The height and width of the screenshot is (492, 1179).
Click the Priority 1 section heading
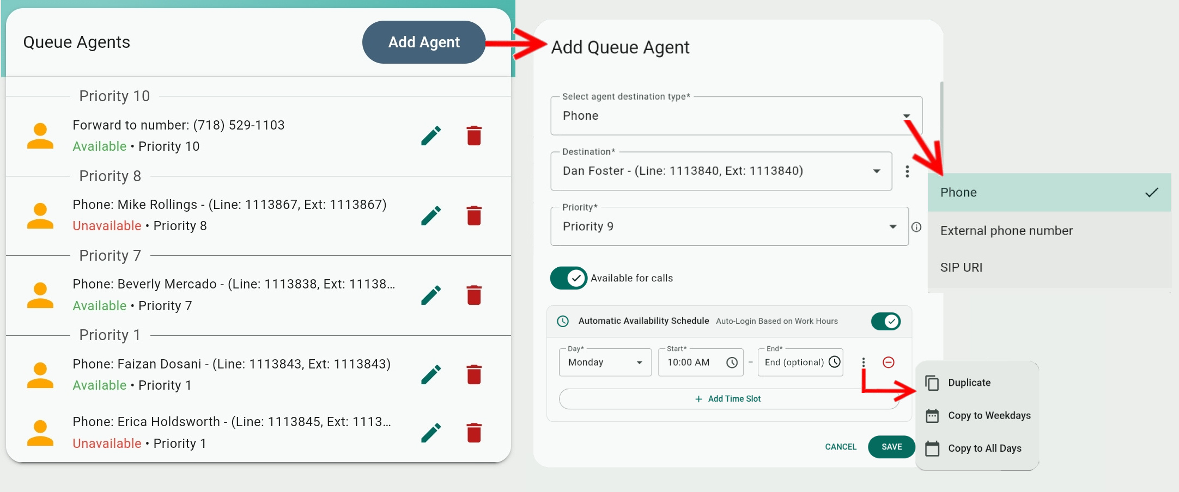(110, 335)
